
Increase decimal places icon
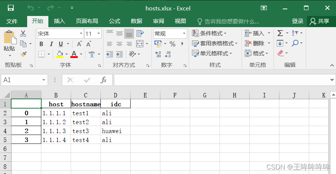tap(158, 54)
